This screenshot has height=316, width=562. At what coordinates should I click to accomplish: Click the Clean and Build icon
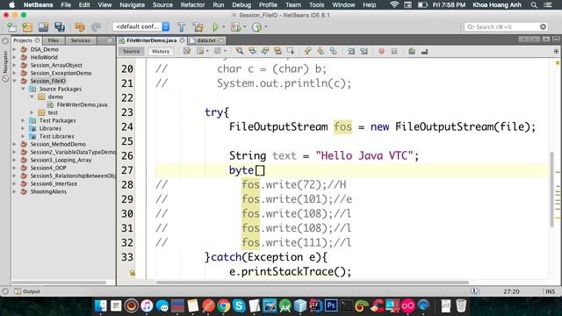pos(198,27)
